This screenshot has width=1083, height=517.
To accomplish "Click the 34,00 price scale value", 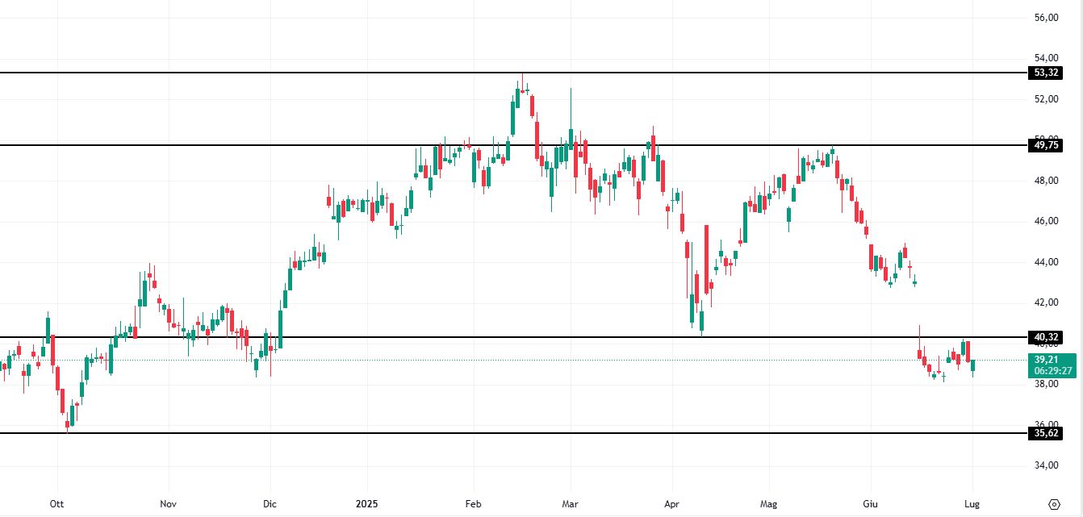I will (1047, 465).
